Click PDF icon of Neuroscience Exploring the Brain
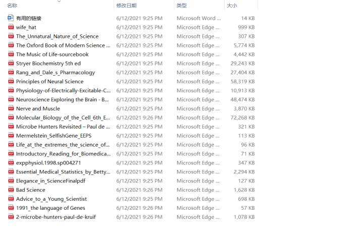 pos(11,99)
